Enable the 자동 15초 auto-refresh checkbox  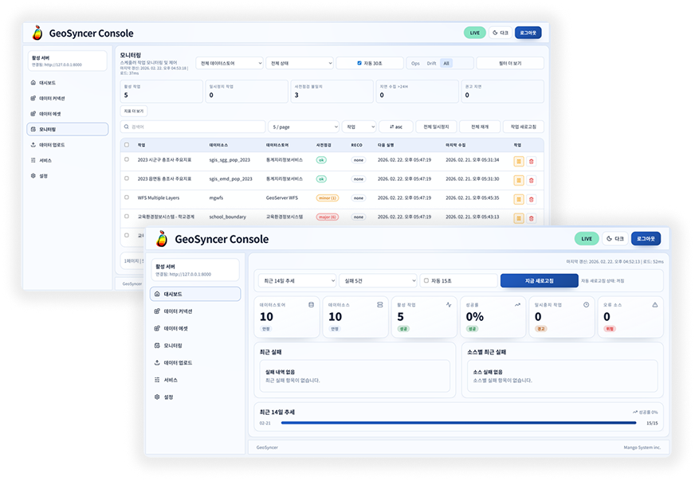pyautogui.click(x=426, y=280)
